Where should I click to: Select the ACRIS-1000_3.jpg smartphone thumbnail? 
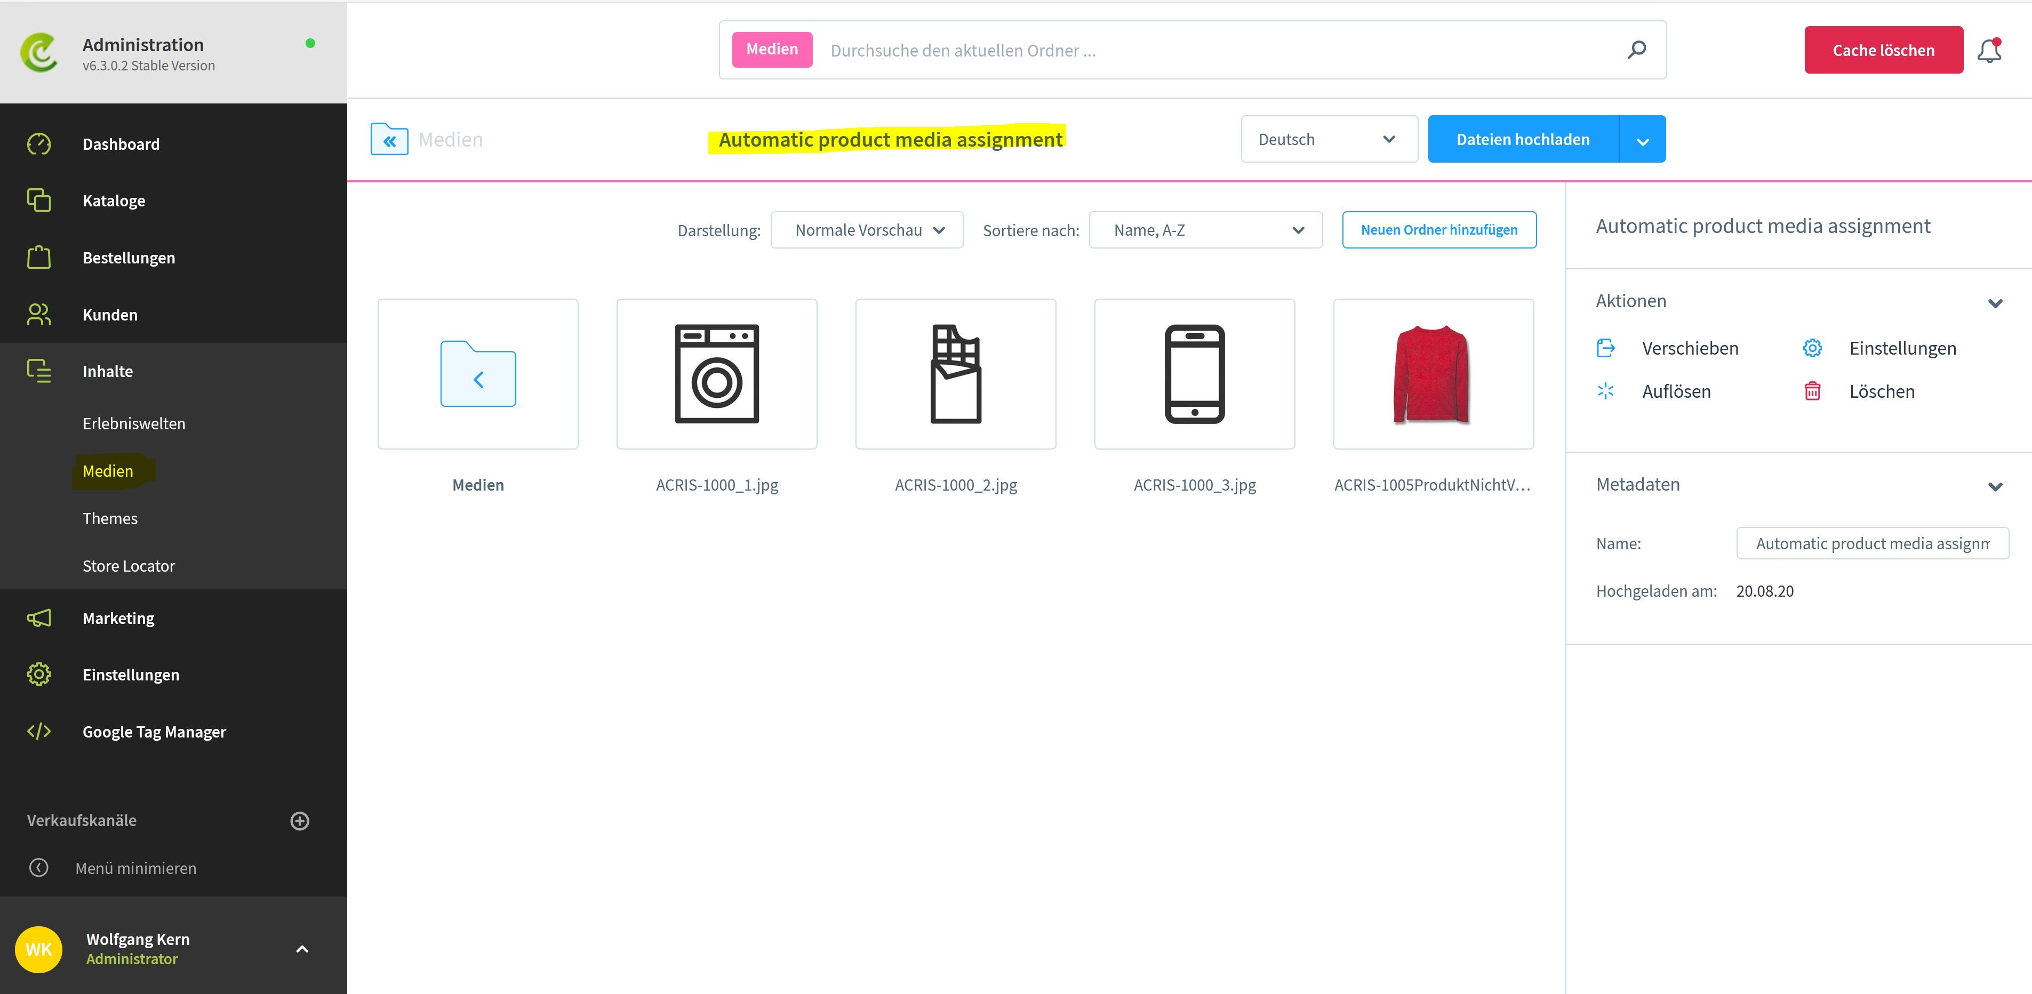1194,374
